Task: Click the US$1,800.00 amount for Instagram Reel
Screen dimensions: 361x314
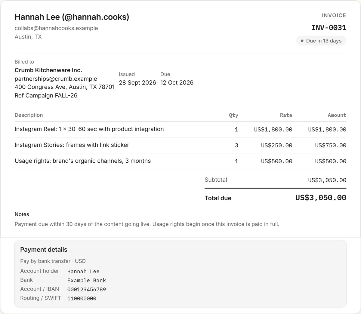Action: pos(327,130)
